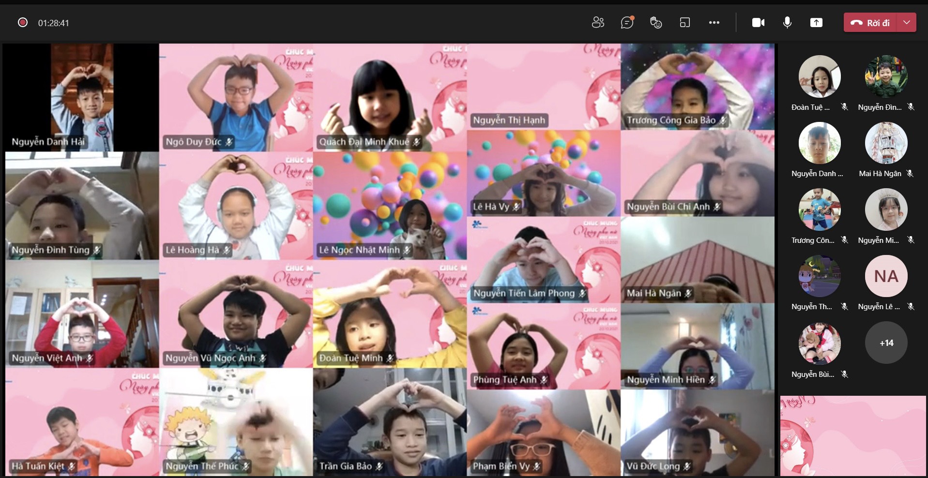Click the share content icon
The width and height of the screenshot is (928, 478).
(x=816, y=23)
